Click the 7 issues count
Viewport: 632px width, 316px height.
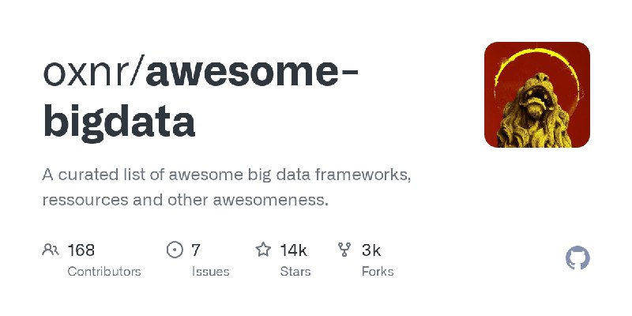point(195,250)
